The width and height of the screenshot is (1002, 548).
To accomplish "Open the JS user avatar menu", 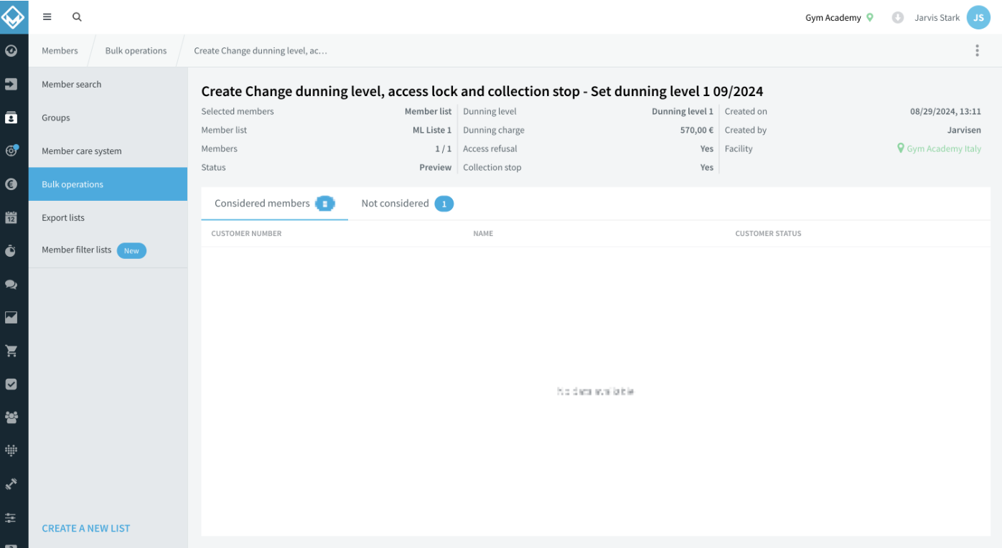I will (978, 17).
